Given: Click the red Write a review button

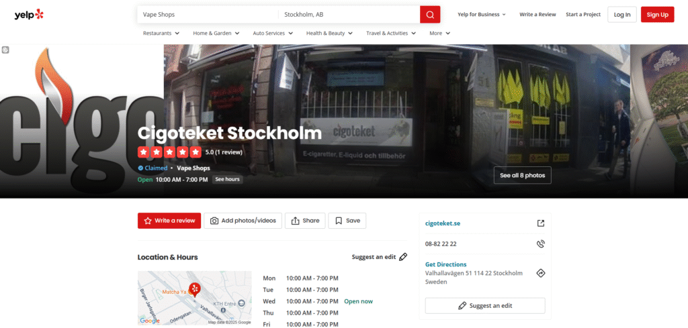Looking at the screenshot, I should 169,221.
